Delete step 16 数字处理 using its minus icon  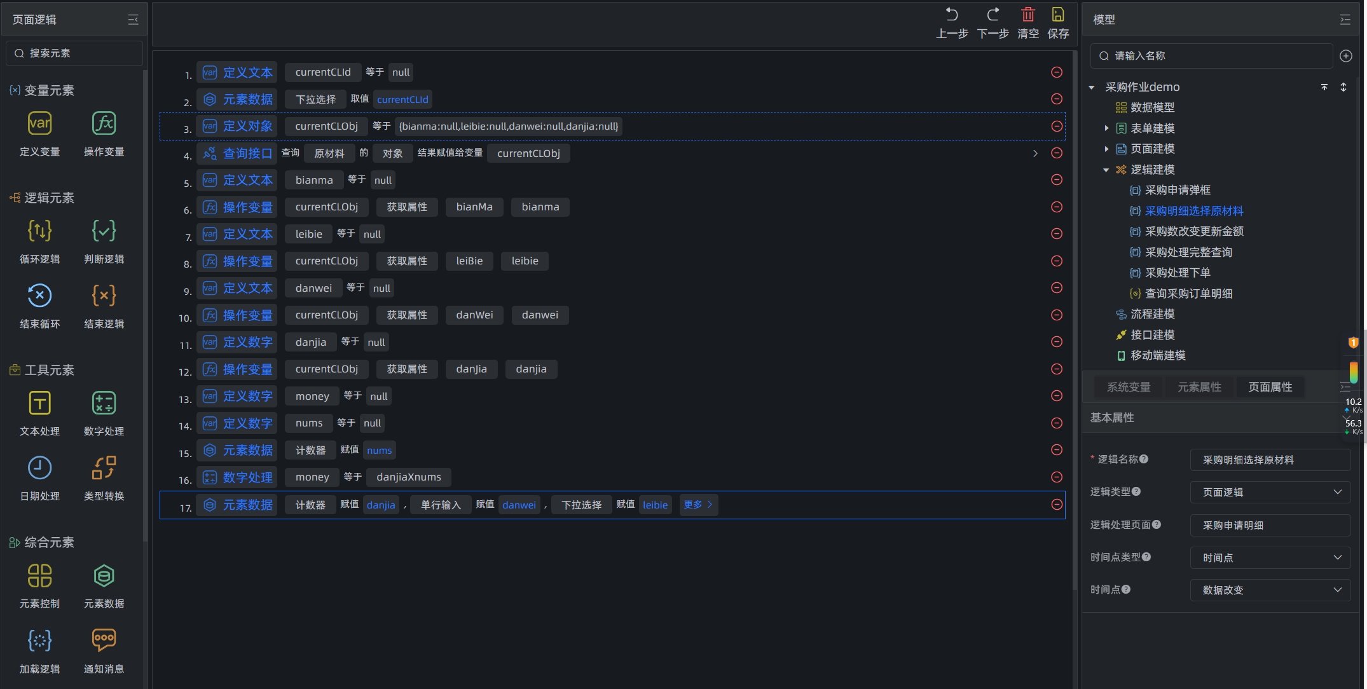click(1057, 477)
